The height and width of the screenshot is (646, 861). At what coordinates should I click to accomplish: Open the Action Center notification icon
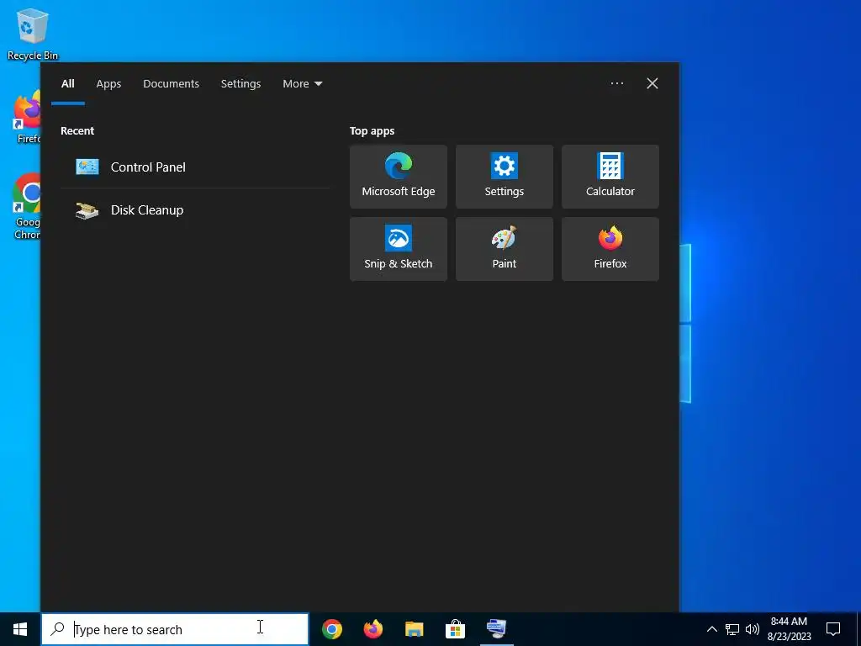[x=833, y=629]
